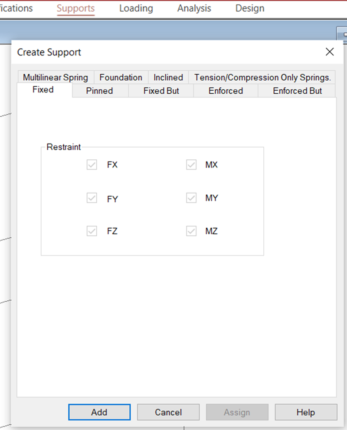Close the Create Support dialog
The image size is (347, 430).
330,52
